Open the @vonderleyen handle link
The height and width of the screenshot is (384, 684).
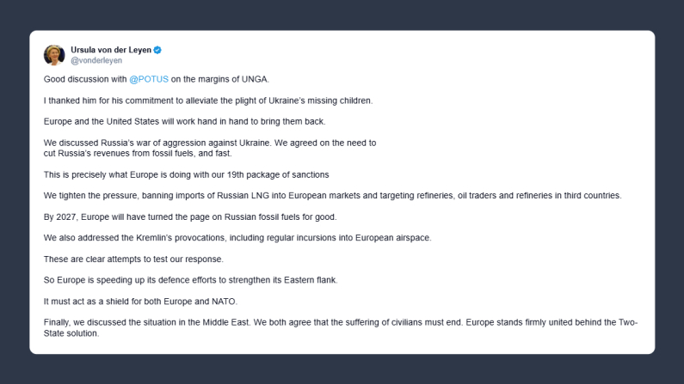pos(96,61)
